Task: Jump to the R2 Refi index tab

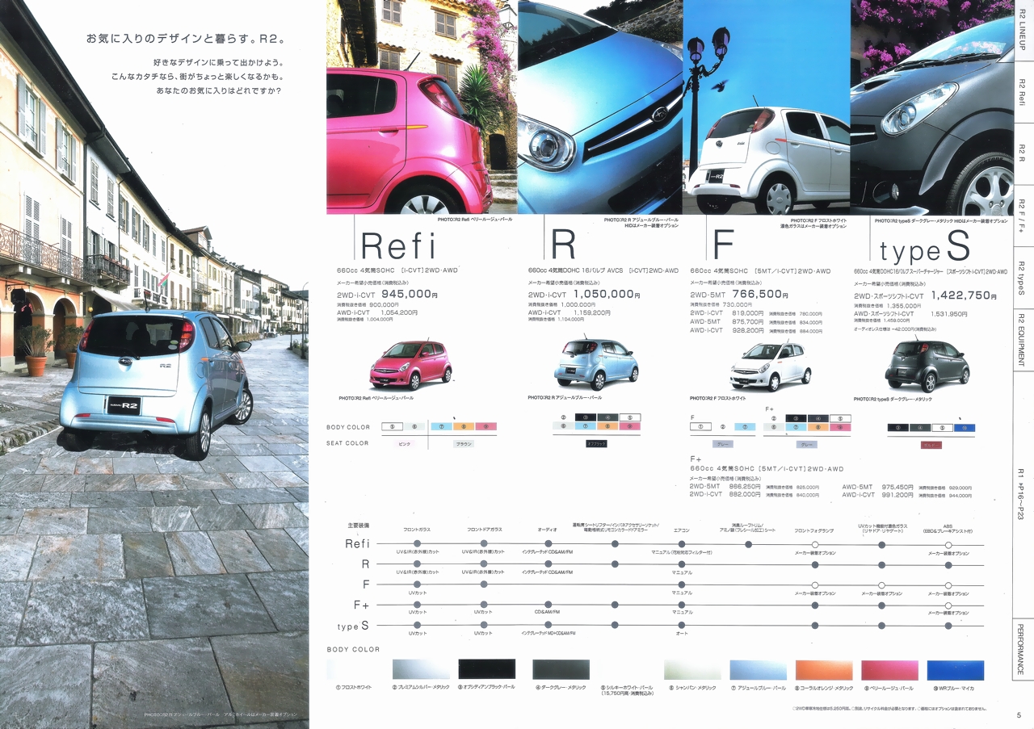Action: coord(1023,93)
